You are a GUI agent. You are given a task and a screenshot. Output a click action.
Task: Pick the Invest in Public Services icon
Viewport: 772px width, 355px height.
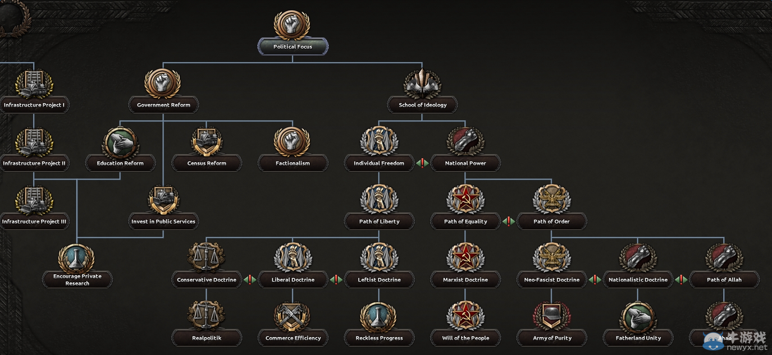pos(163,201)
